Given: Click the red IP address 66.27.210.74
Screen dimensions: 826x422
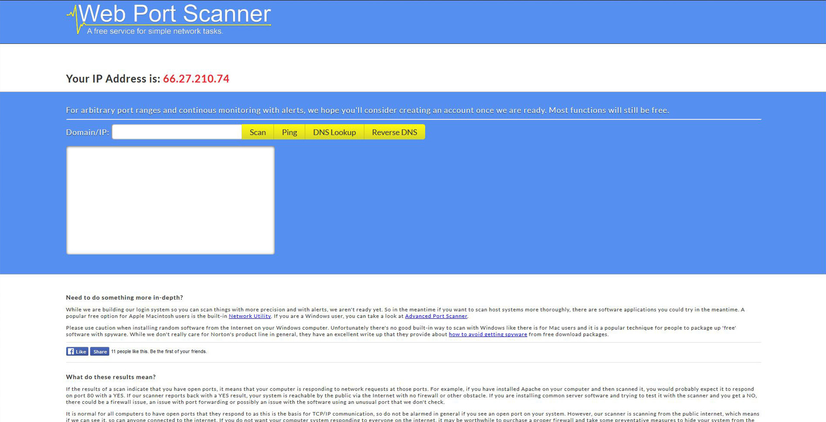Looking at the screenshot, I should tap(196, 79).
